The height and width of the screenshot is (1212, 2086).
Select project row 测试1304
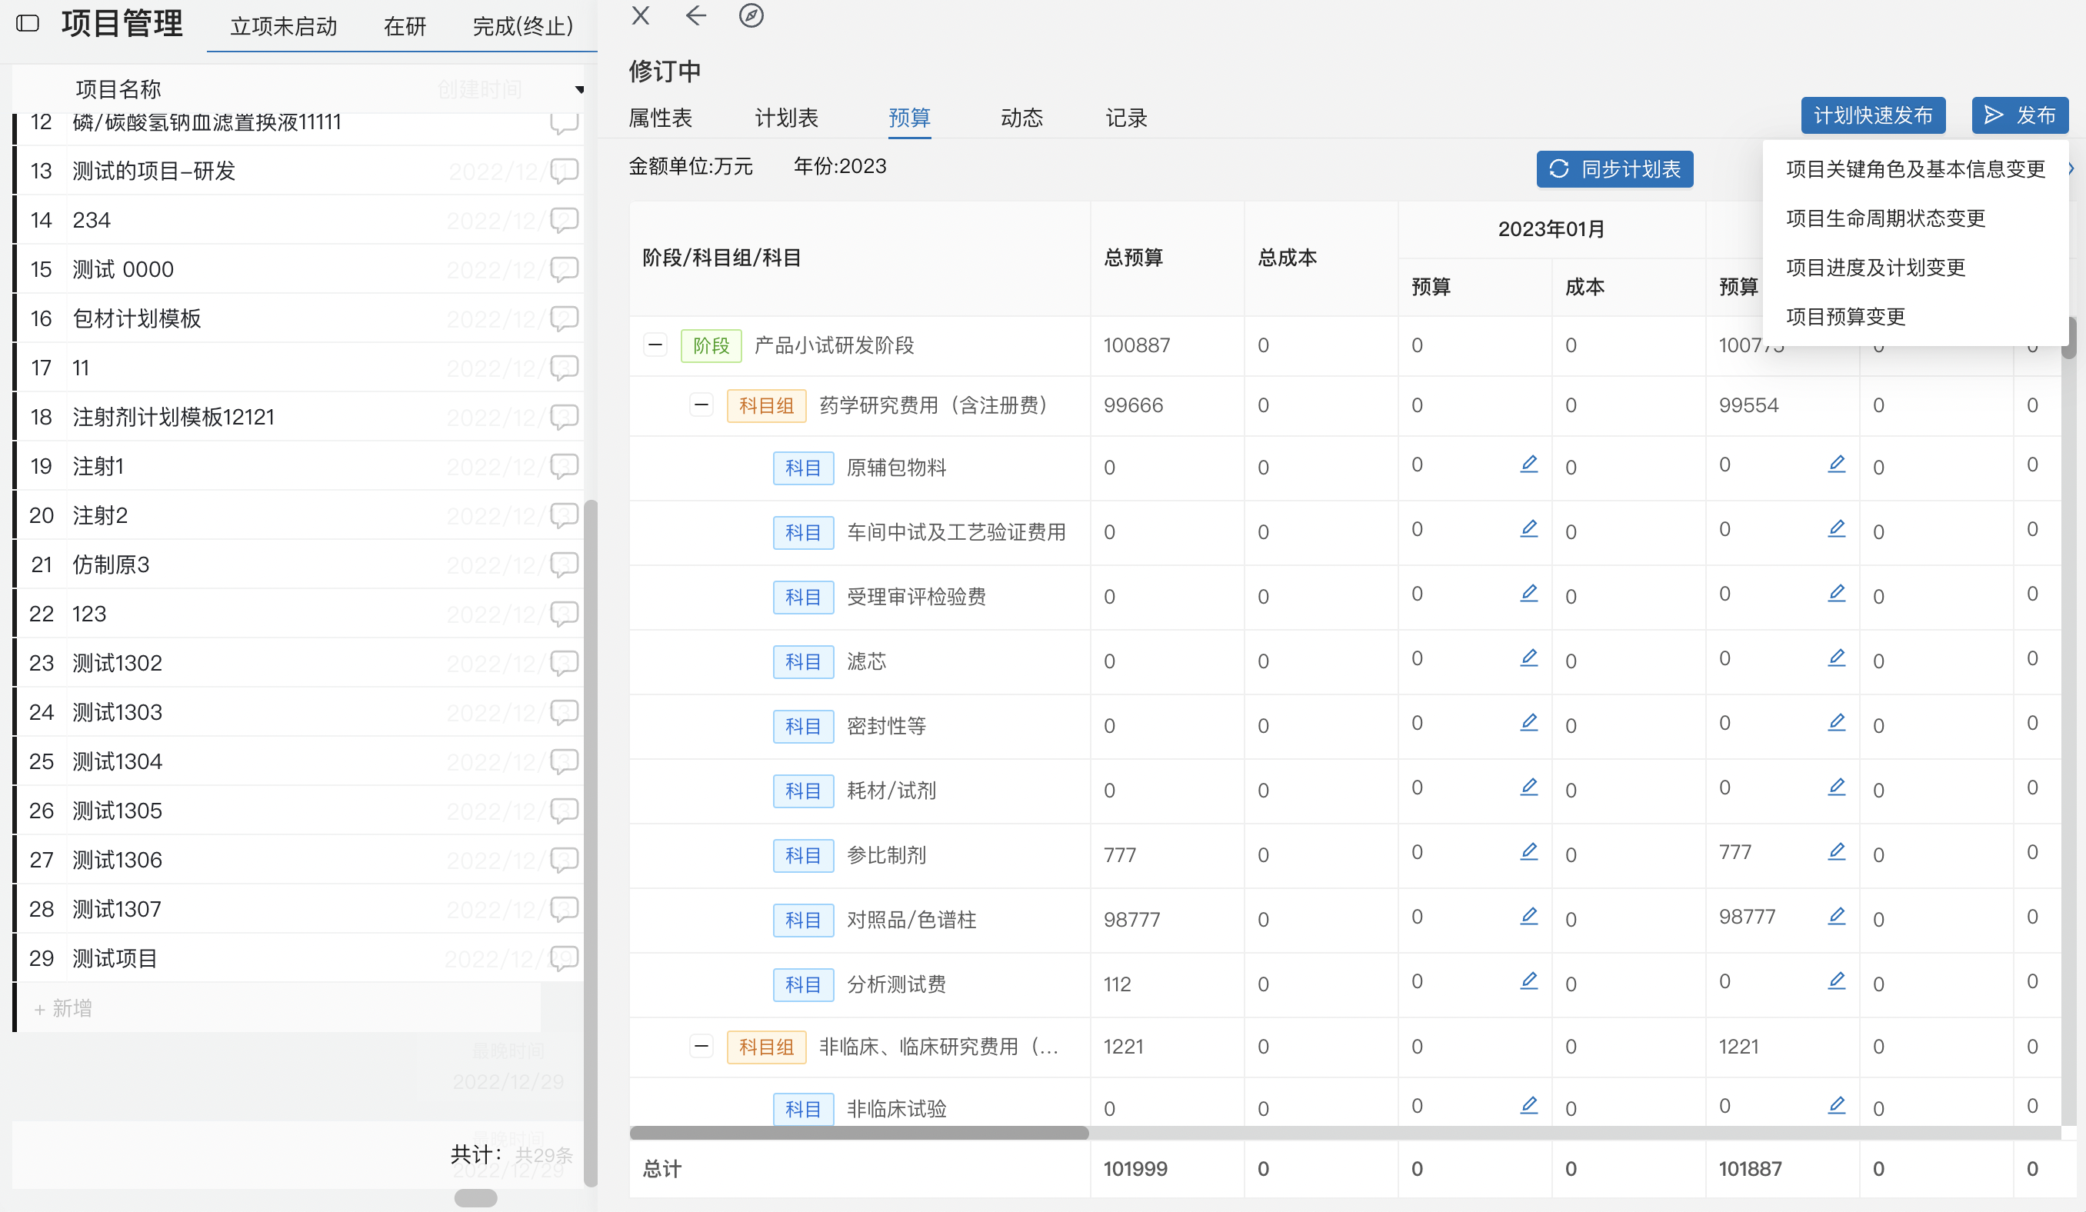click(299, 761)
